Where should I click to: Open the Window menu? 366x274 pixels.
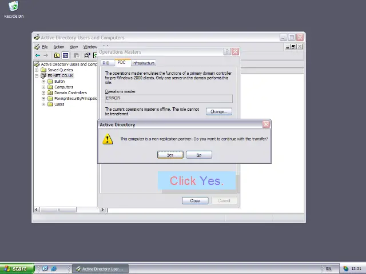pyautogui.click(x=90, y=47)
